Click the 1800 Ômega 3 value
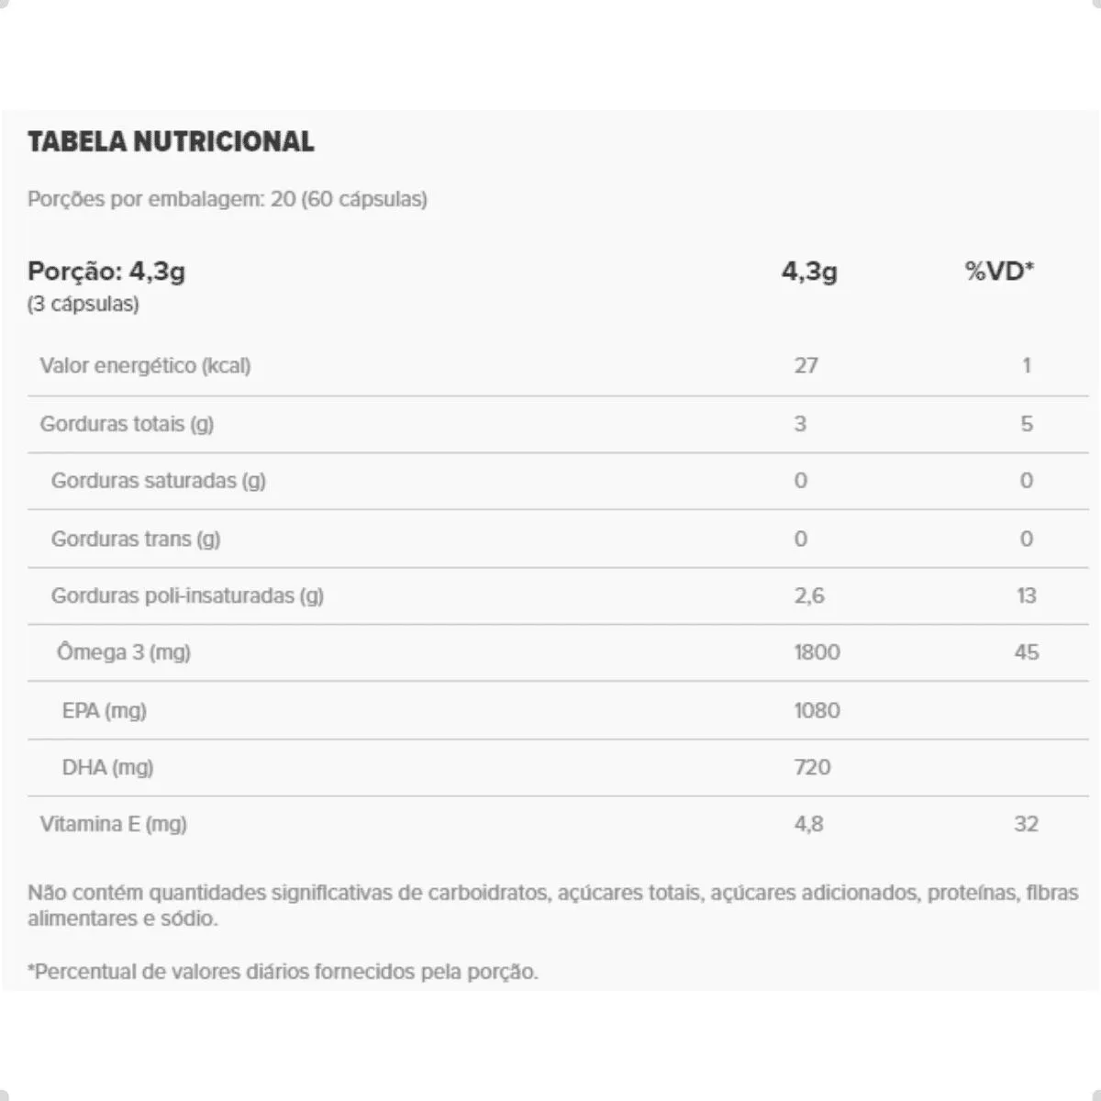1101x1101 pixels. 817,652
